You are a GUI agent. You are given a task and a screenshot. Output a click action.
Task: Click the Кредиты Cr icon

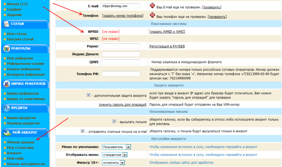point(7,108)
